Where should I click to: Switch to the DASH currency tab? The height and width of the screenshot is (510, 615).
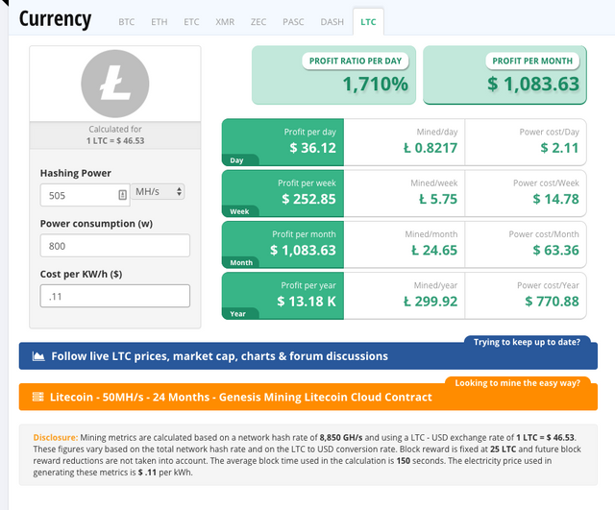[x=332, y=22]
